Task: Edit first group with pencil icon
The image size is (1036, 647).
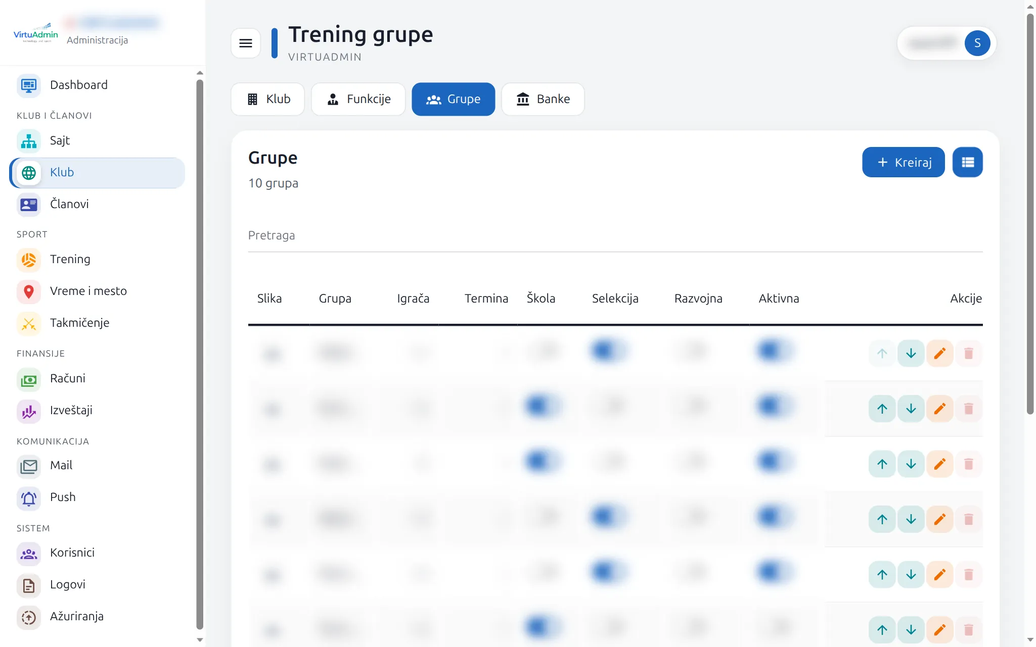Action: click(x=939, y=353)
